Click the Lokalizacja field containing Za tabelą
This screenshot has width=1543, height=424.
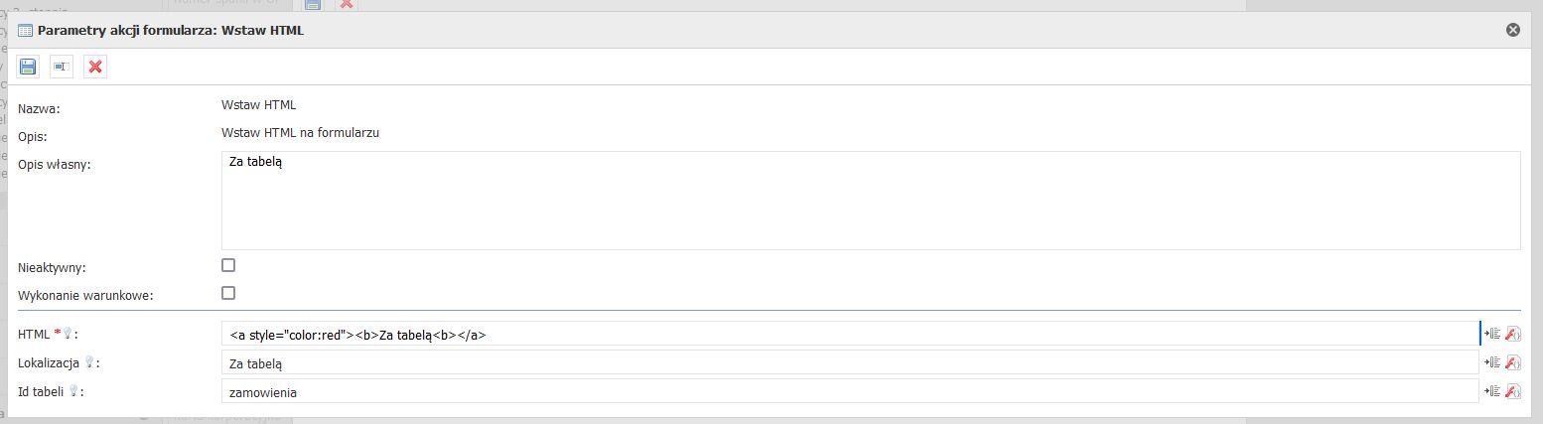click(x=850, y=362)
